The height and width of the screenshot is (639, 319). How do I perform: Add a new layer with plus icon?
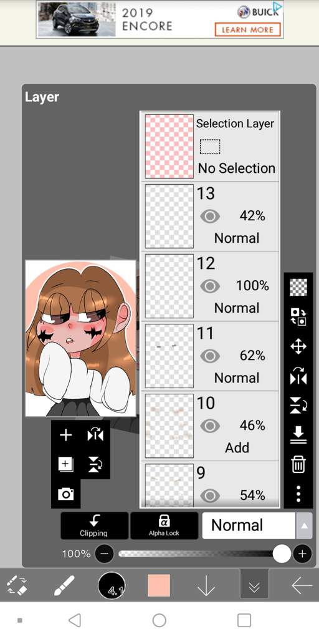65,435
